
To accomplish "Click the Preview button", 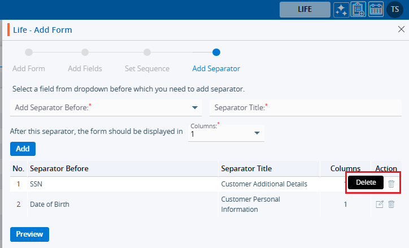I will click(29, 234).
